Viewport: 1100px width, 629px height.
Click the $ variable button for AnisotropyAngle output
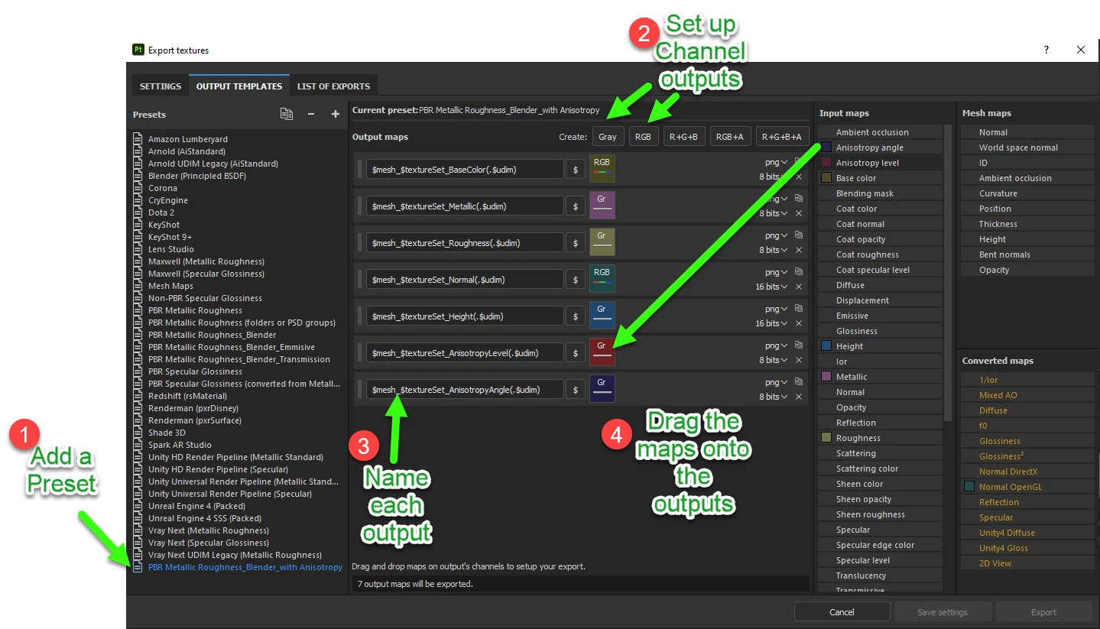point(575,390)
